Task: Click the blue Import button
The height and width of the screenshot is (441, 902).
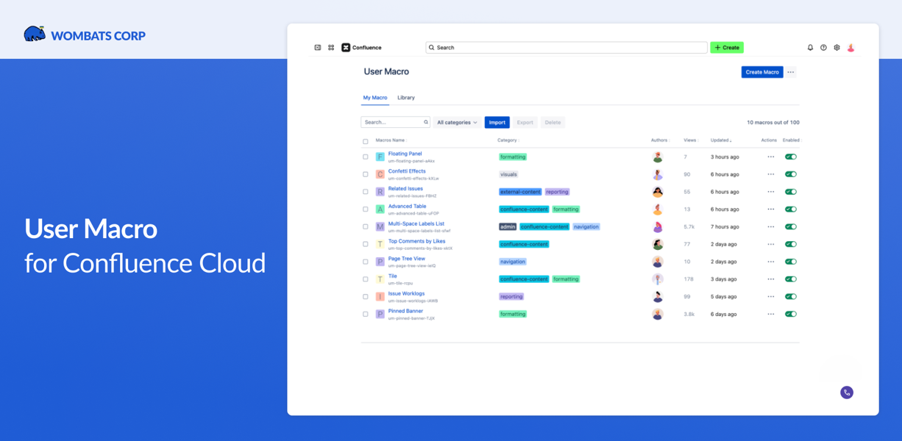Action: (497, 123)
